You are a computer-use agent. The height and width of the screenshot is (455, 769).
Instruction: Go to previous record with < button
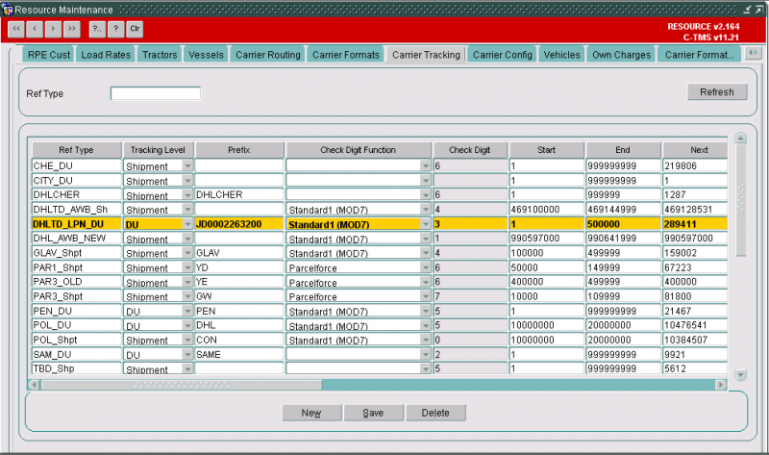pos(35,29)
